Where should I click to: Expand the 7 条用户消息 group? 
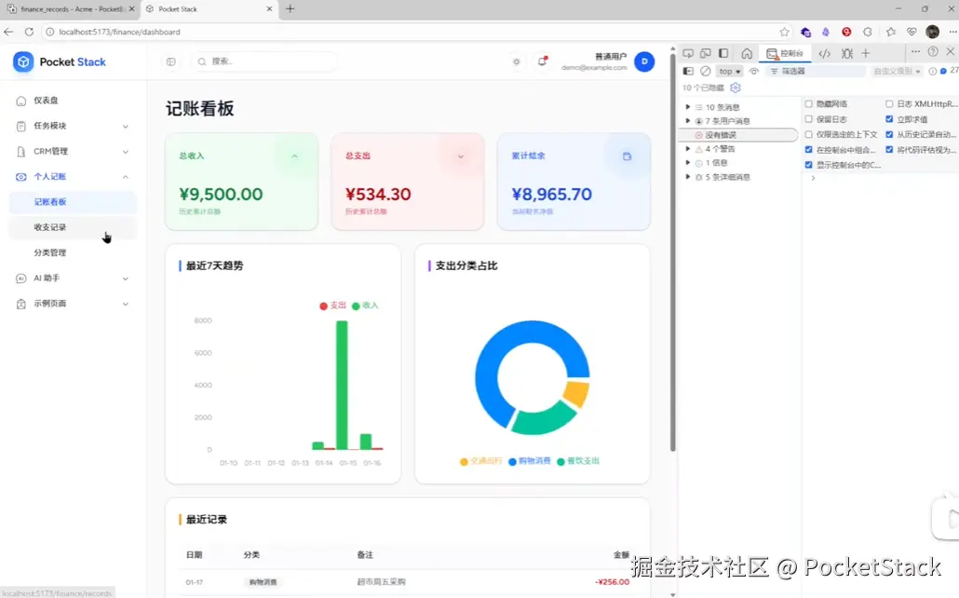click(688, 121)
